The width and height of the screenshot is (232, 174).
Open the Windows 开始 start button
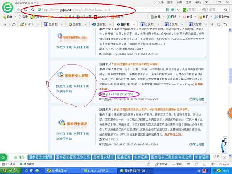[x=11, y=171]
